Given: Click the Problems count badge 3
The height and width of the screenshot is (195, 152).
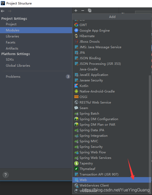Looking at the screenshot, I should pyautogui.click(x=68, y=77).
